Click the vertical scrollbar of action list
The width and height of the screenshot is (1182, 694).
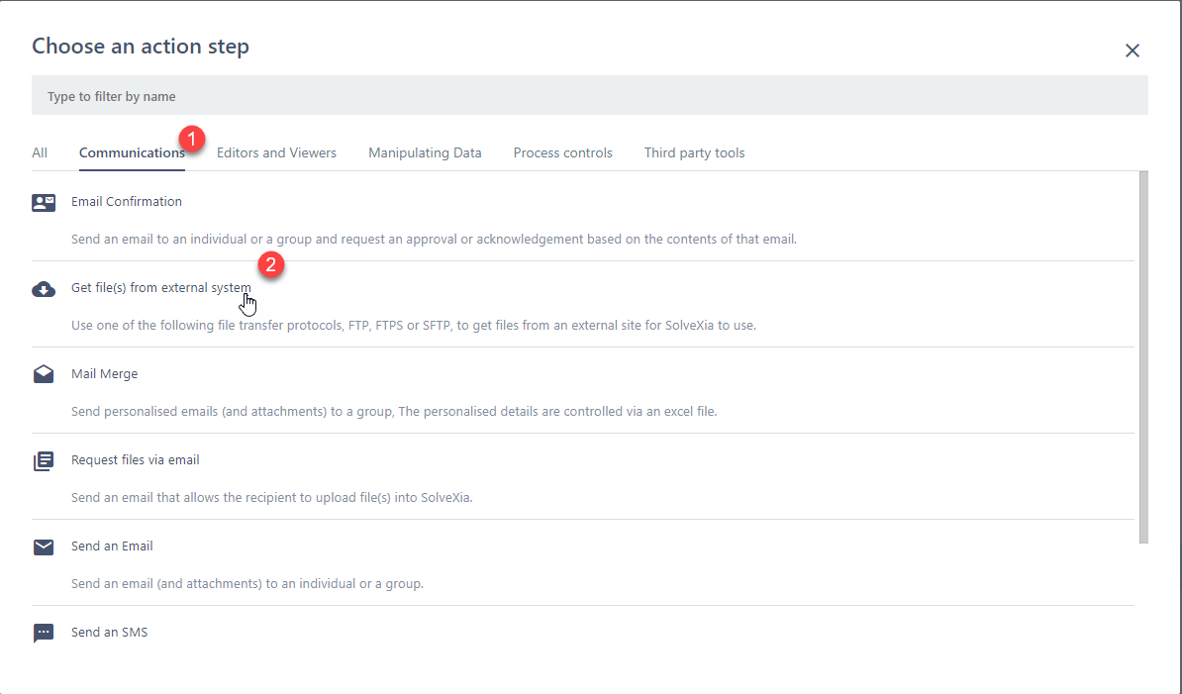[x=1143, y=356]
